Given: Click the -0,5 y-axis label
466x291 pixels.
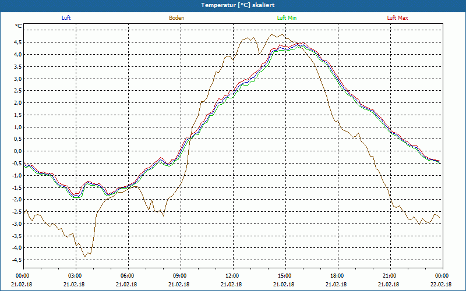Looking at the screenshot, I should (17, 164).
